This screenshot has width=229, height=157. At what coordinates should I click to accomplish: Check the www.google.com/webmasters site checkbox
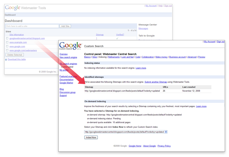click(x=7, y=50)
